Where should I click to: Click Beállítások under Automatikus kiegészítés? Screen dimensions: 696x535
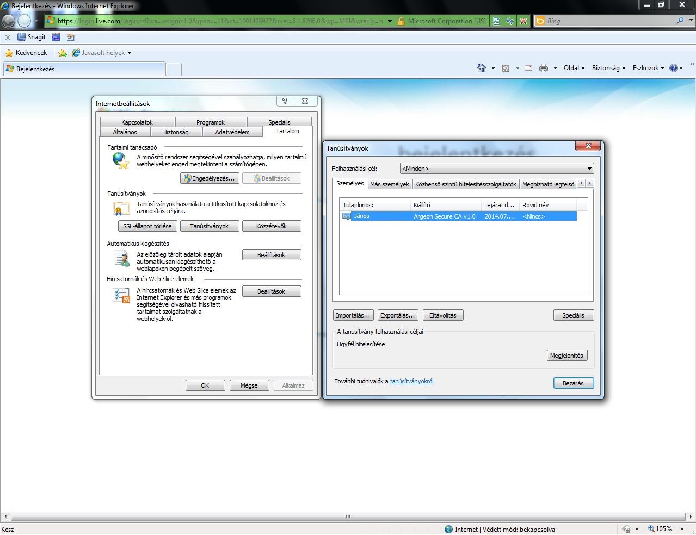tap(272, 255)
